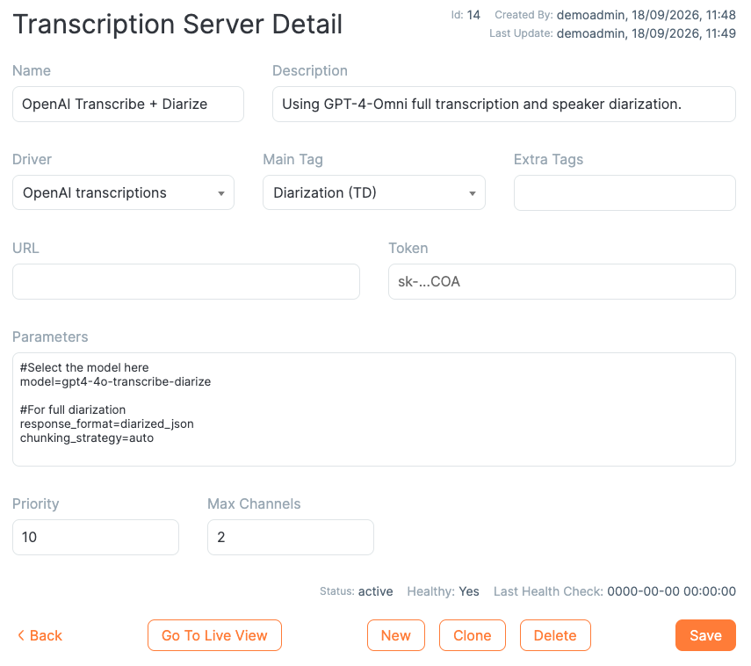Go back using the Back link
This screenshot has width=751, height=666.
coord(40,635)
